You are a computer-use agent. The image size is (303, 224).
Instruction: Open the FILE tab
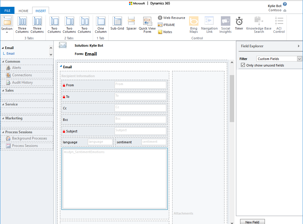[7, 11]
